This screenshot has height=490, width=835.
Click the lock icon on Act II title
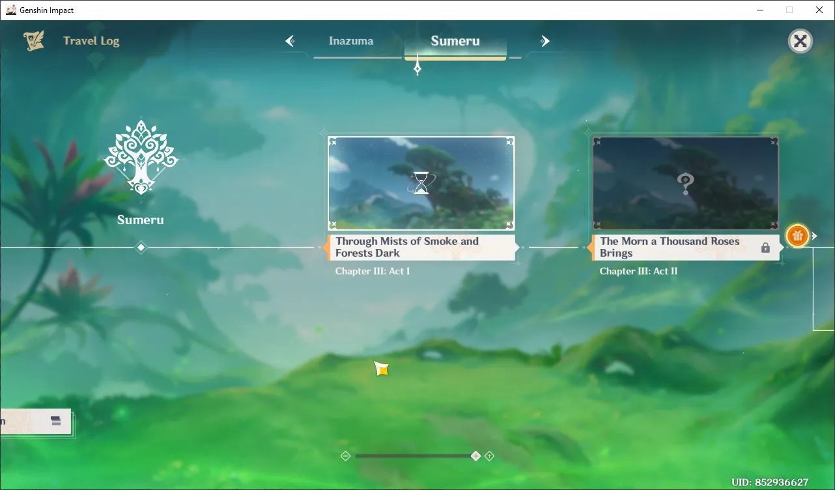pyautogui.click(x=765, y=248)
